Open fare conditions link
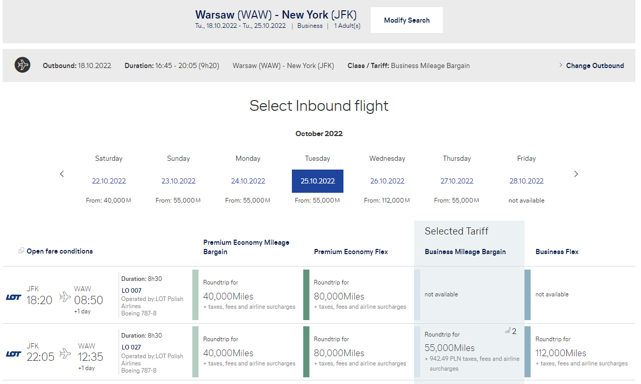 60,251
